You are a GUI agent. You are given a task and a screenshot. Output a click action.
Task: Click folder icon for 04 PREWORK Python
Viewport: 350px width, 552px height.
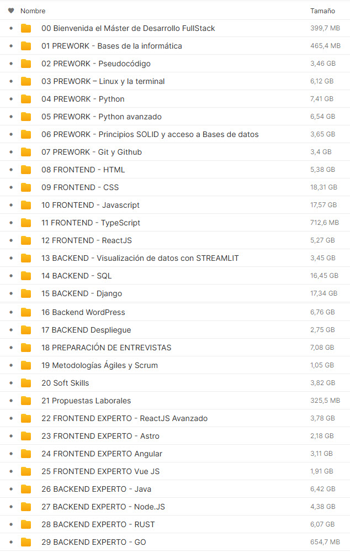26,99
